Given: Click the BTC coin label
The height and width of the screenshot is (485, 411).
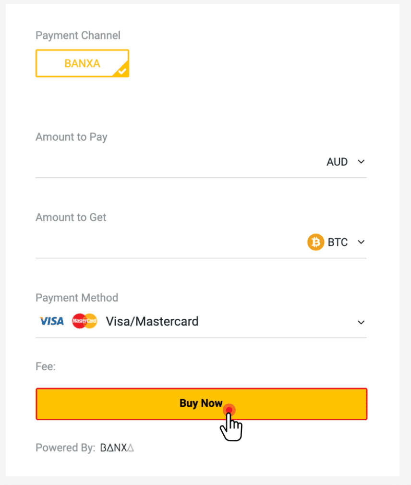Looking at the screenshot, I should pyautogui.click(x=338, y=242).
